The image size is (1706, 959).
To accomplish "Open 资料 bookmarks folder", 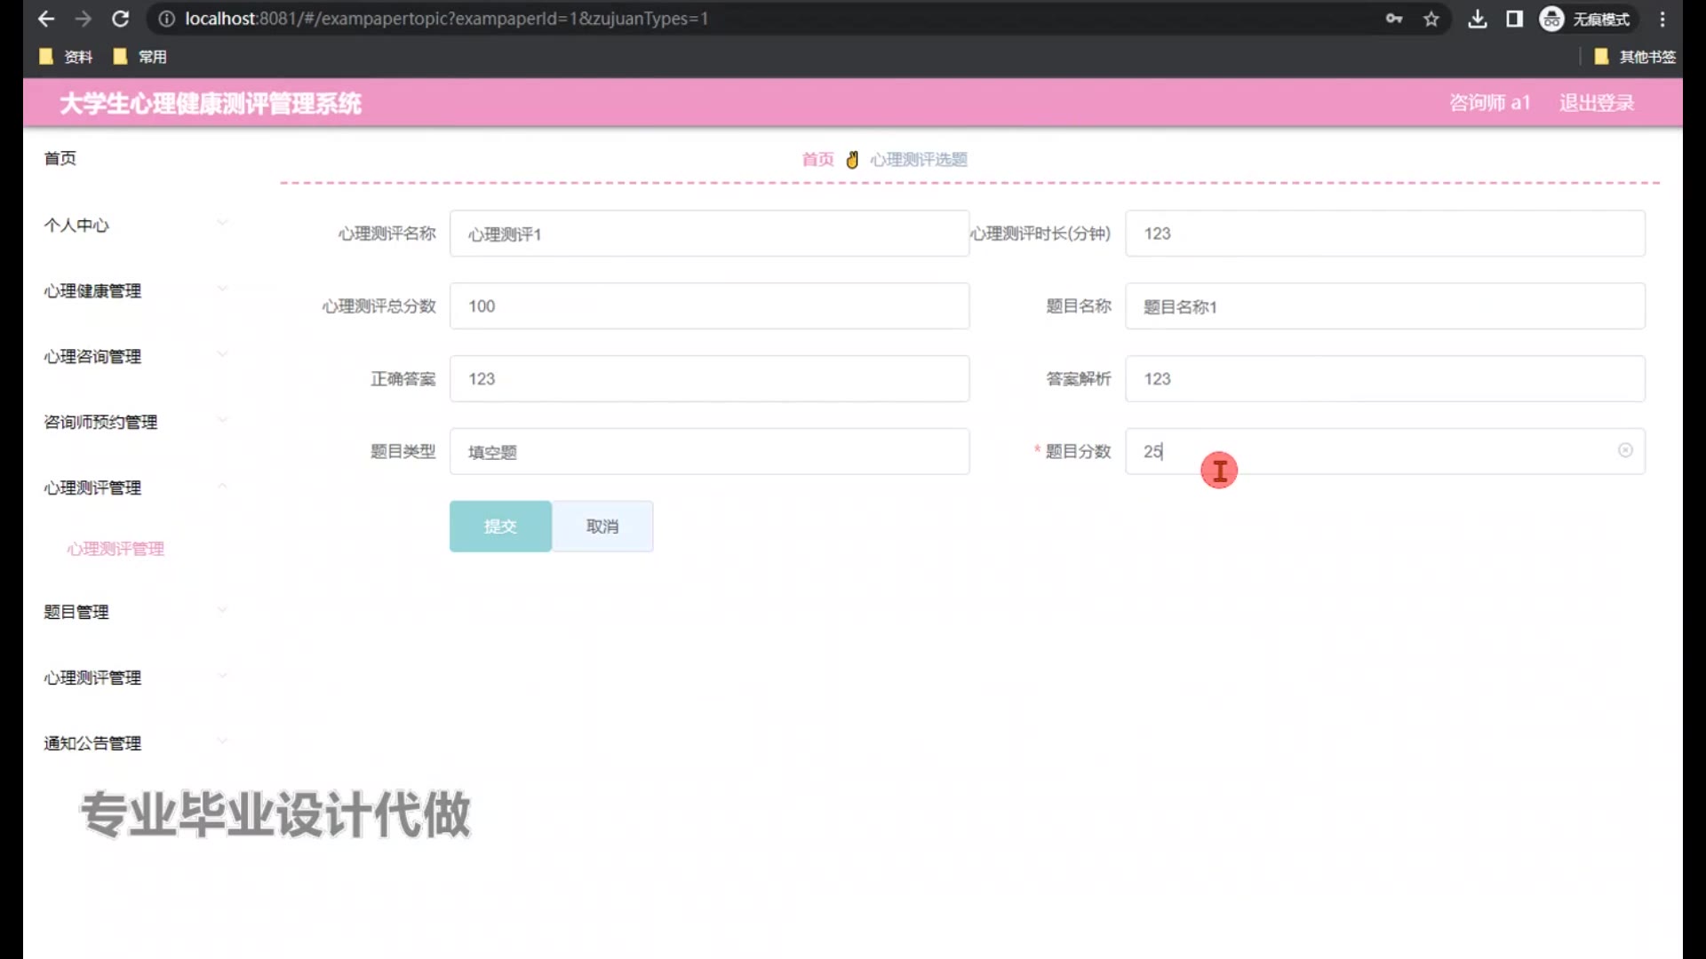I will [67, 57].
